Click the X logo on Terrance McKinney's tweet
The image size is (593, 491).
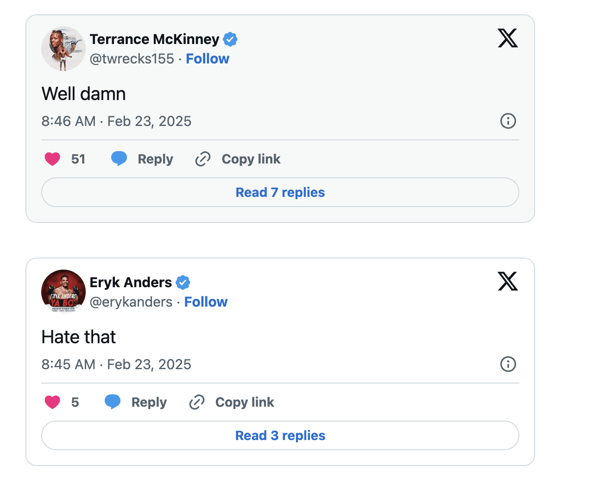[508, 38]
